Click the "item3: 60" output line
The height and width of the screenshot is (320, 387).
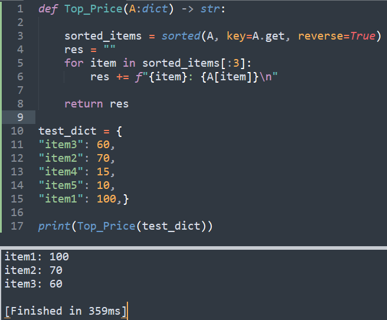(x=34, y=284)
